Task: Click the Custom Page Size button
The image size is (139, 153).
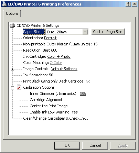Action: (108, 32)
